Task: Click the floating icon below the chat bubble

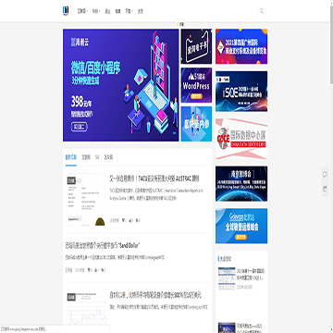Action: (325, 189)
